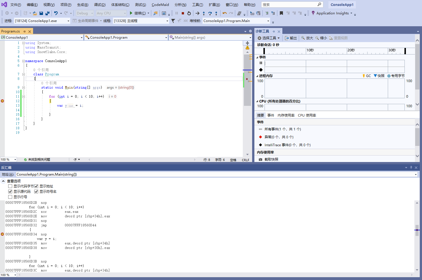The image size is (422, 280).
Task: Click the 继续(C) continue button
Action: tap(138, 13)
